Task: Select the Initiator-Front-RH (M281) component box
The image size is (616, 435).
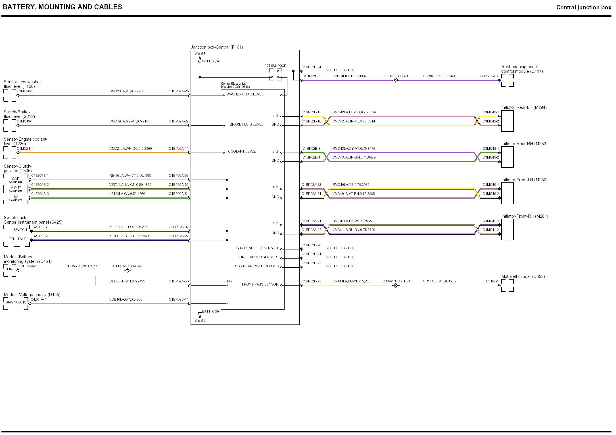Action: 507,230
